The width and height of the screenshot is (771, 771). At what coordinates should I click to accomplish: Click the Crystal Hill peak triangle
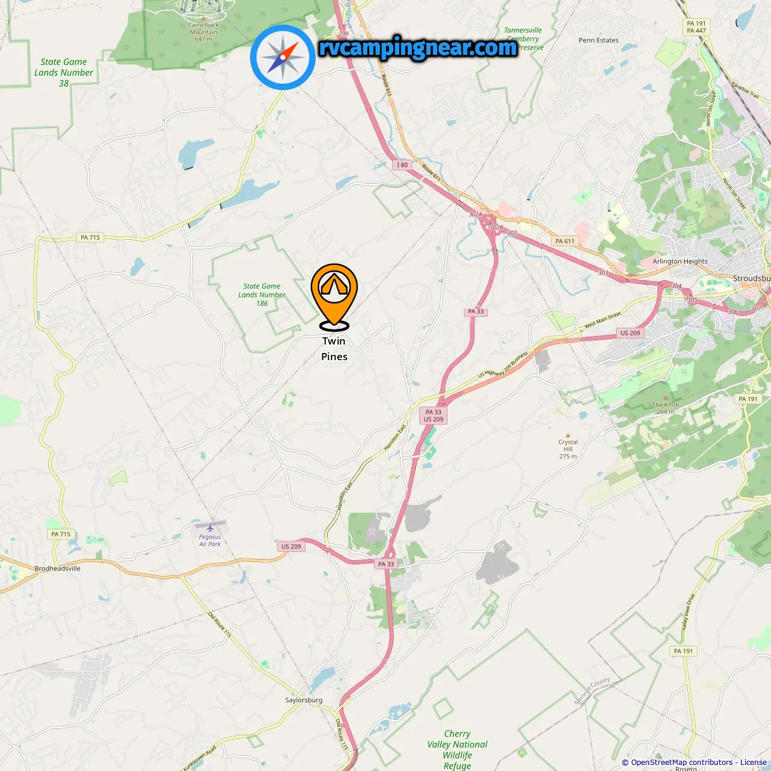click(567, 435)
